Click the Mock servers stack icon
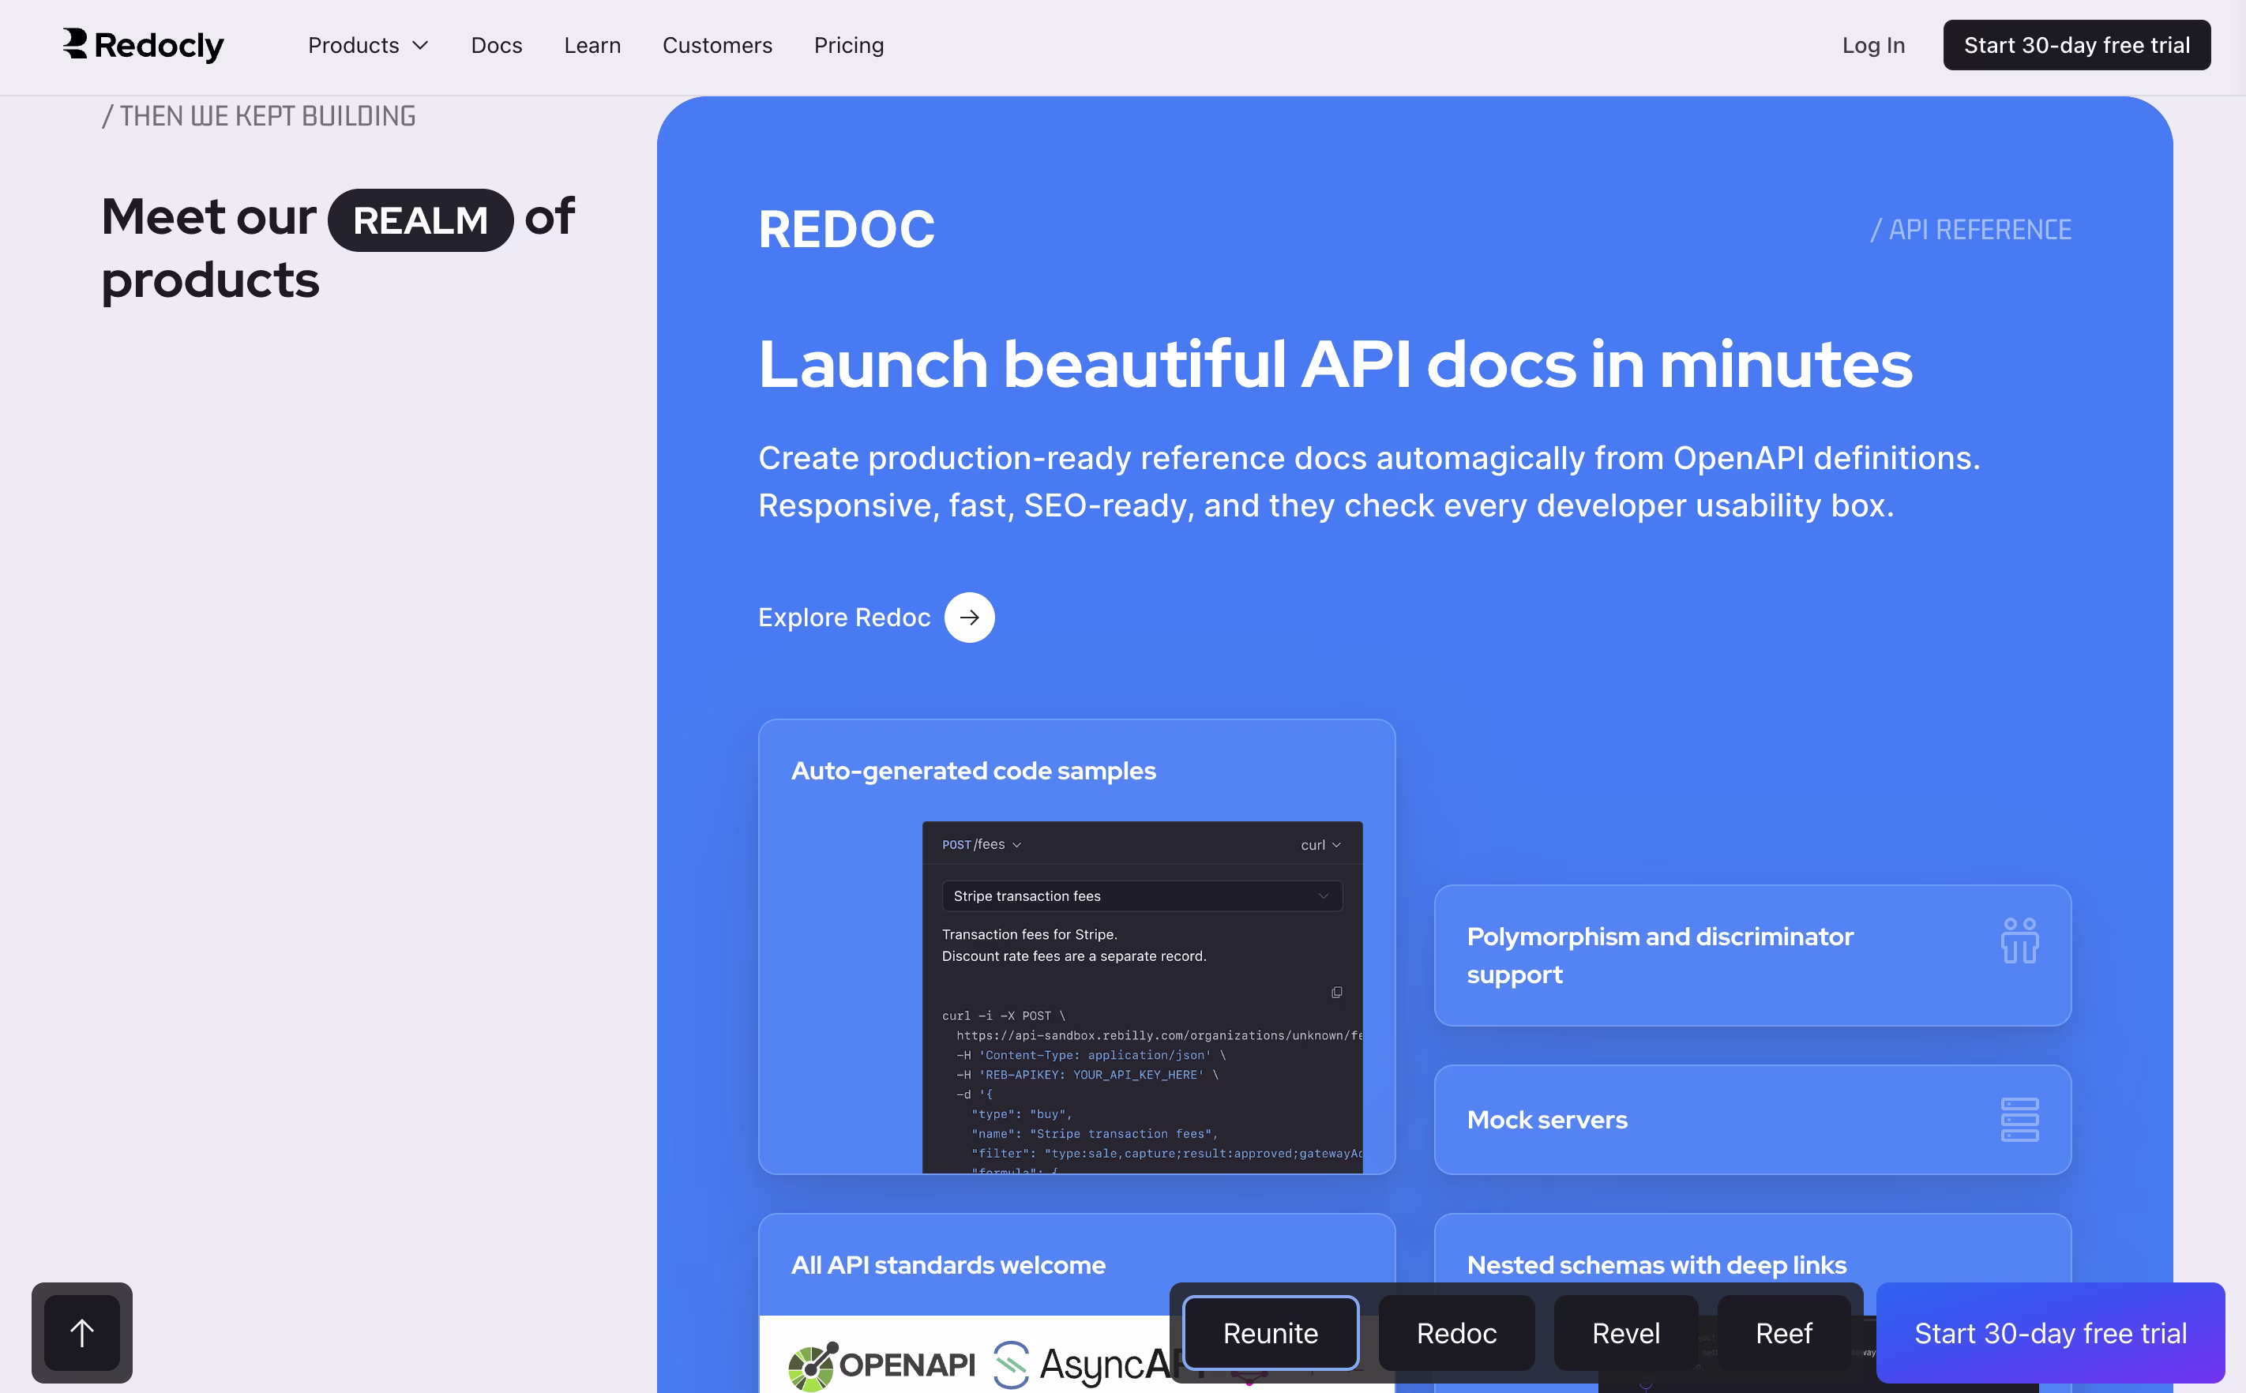This screenshot has width=2246, height=1393. pos(2019,1120)
